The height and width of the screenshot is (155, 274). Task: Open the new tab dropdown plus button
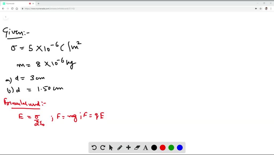(39, 3)
